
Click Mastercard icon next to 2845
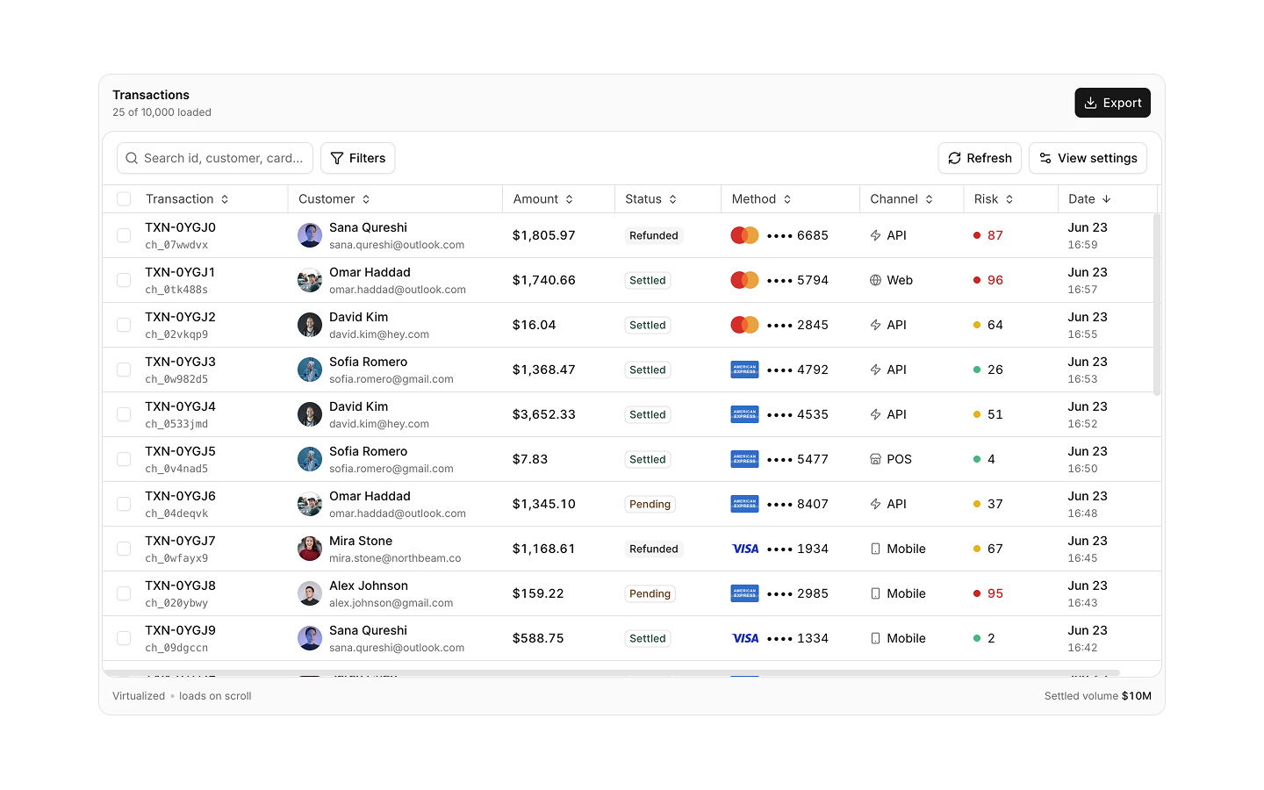click(x=745, y=325)
